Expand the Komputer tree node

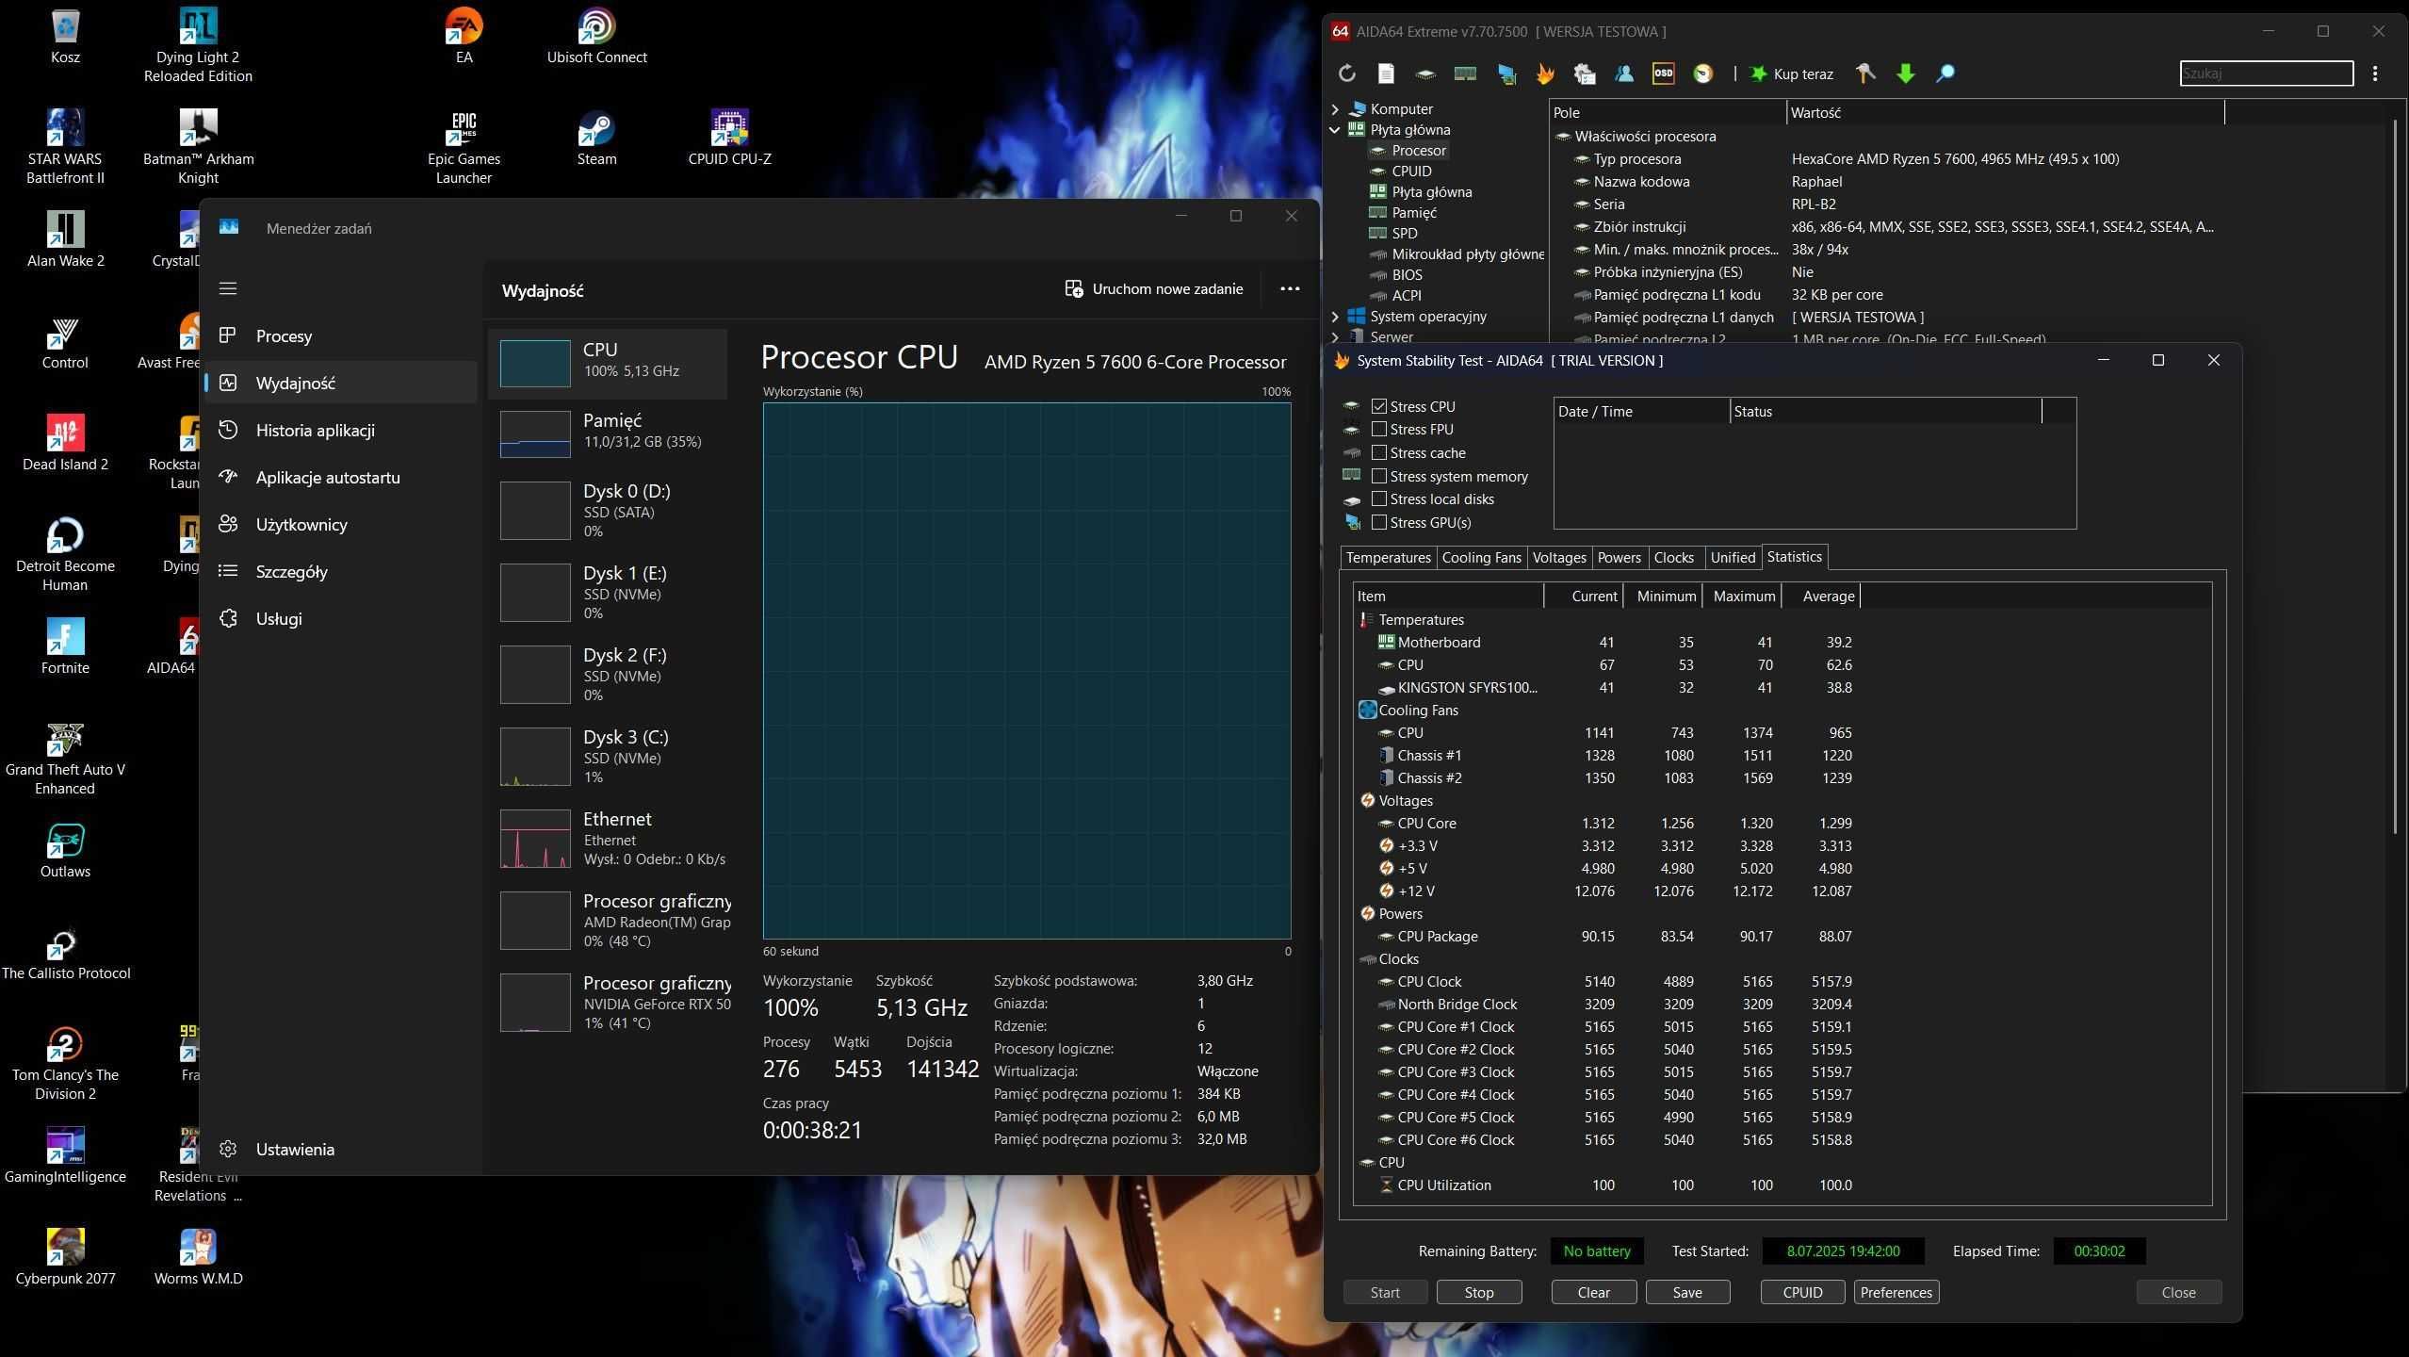tap(1335, 109)
